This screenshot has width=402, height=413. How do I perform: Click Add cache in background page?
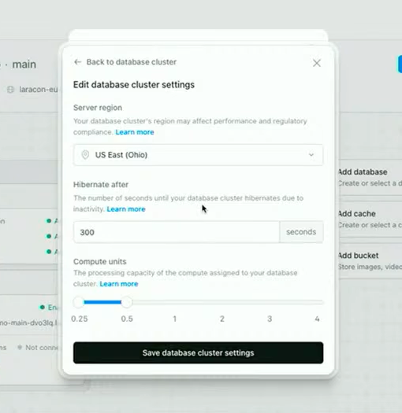pyautogui.click(x=357, y=214)
